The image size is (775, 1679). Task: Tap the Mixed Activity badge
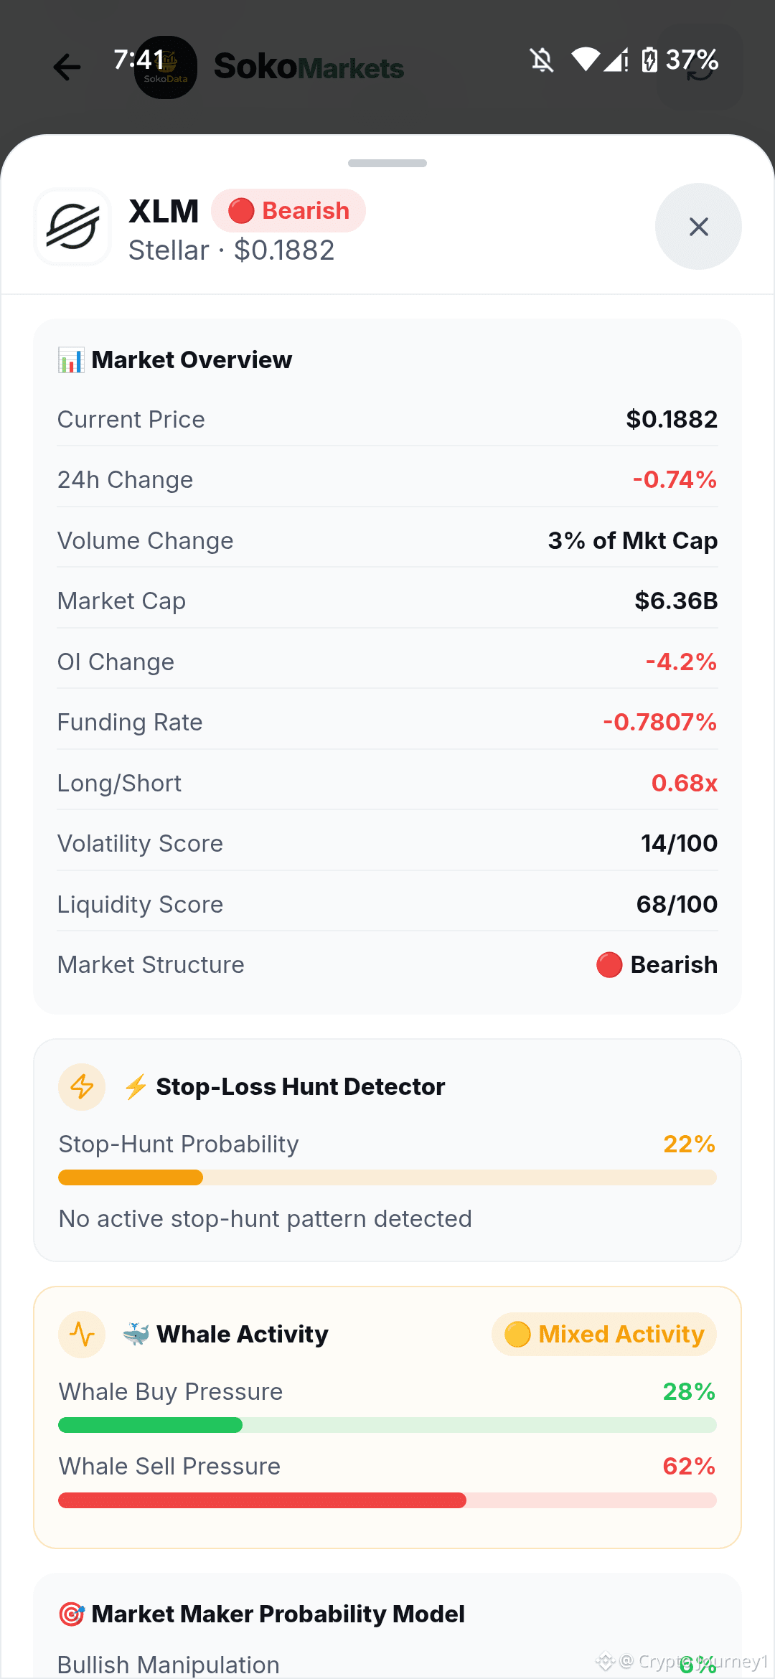604,1334
